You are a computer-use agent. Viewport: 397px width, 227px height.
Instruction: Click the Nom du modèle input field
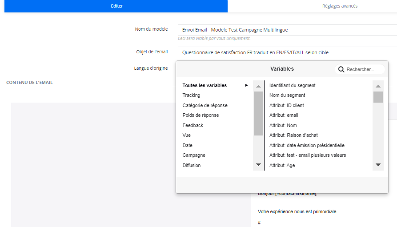(x=287, y=30)
